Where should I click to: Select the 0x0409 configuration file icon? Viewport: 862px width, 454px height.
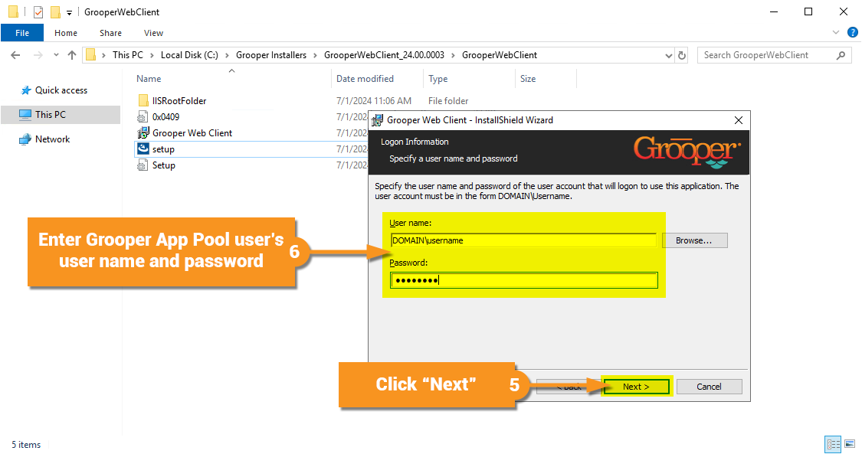point(143,116)
